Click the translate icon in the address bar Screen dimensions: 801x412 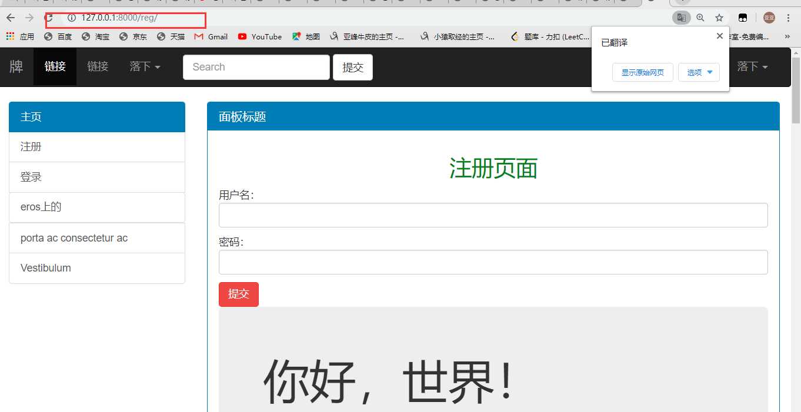(681, 18)
